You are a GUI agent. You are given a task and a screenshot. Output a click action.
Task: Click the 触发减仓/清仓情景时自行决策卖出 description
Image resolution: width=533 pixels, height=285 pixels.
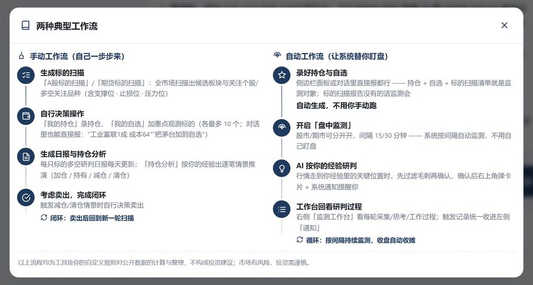click(92, 205)
